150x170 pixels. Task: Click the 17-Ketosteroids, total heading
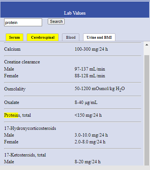point(25,155)
